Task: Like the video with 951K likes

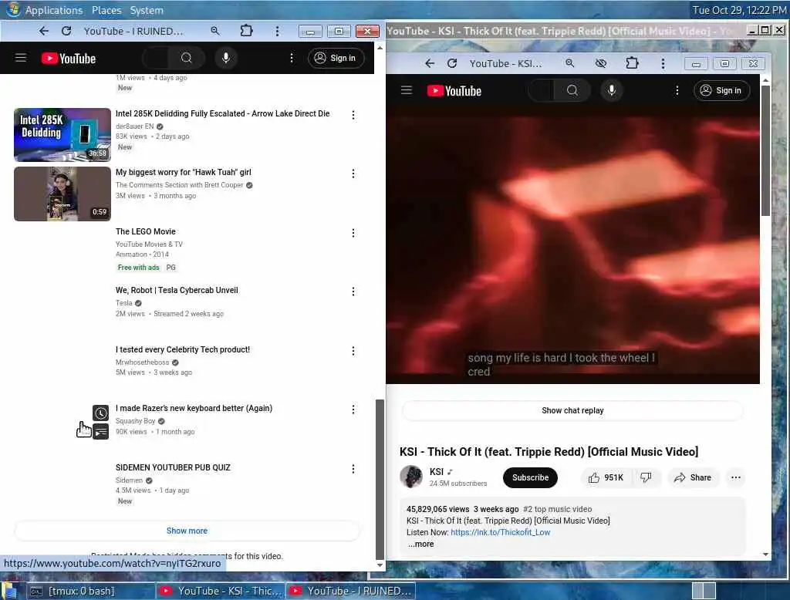Action: pos(606,477)
